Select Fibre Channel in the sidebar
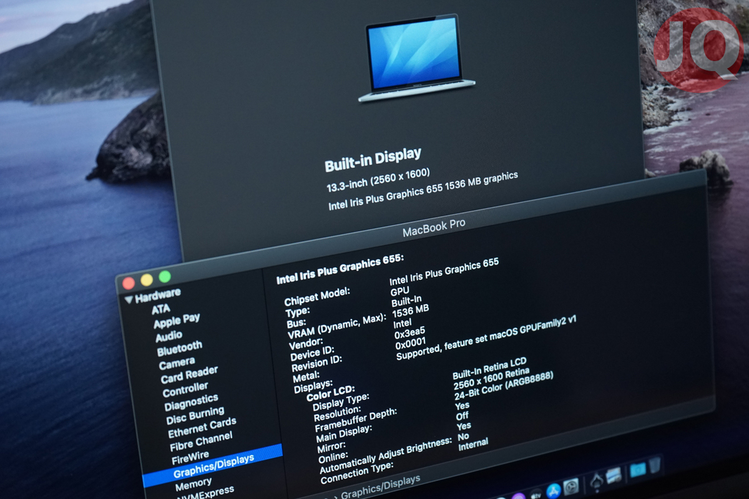Screen dimensions: 749x499 [201, 442]
